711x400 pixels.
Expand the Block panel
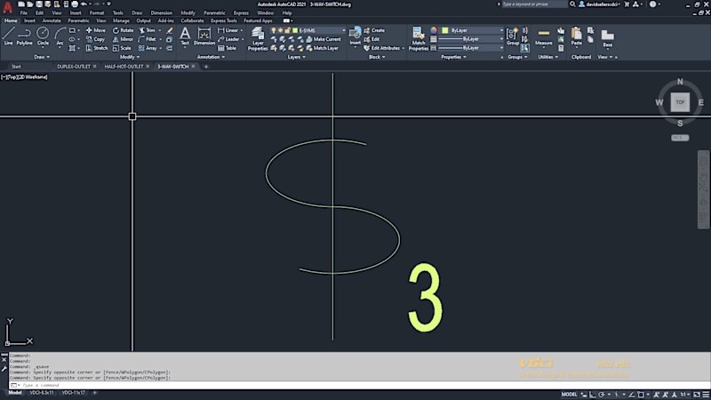coord(377,57)
